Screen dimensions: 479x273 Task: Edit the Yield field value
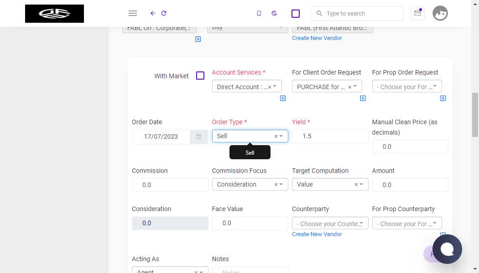point(330,136)
